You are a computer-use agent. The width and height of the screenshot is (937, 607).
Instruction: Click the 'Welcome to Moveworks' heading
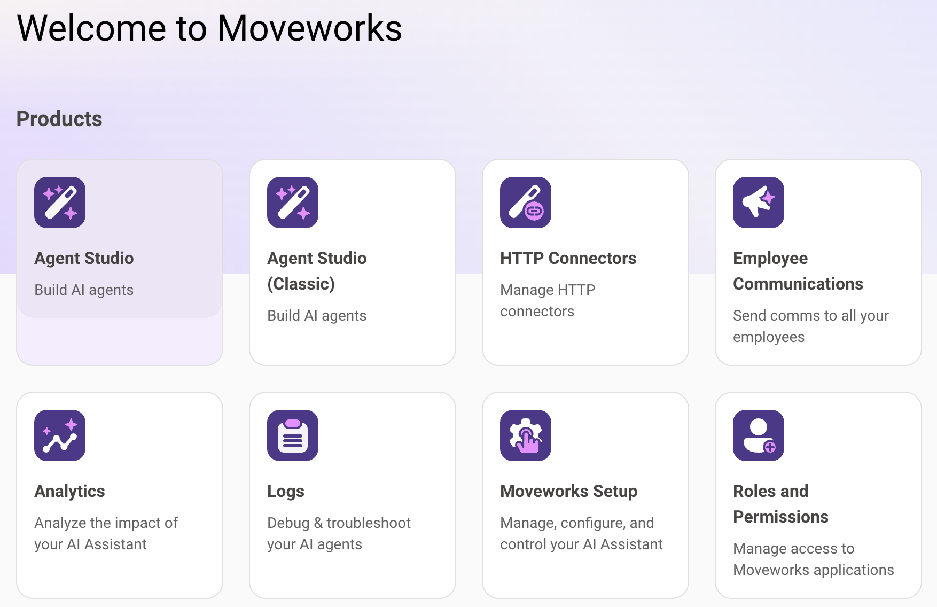209,28
